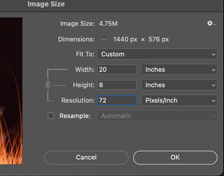Click the Resolution scrubby label

78,100
